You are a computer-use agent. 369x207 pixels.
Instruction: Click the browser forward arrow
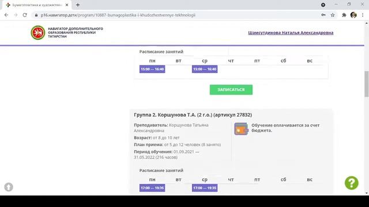pyautogui.click(x=16, y=15)
